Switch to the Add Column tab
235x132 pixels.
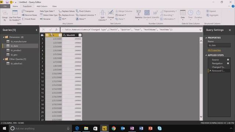tap(42, 6)
